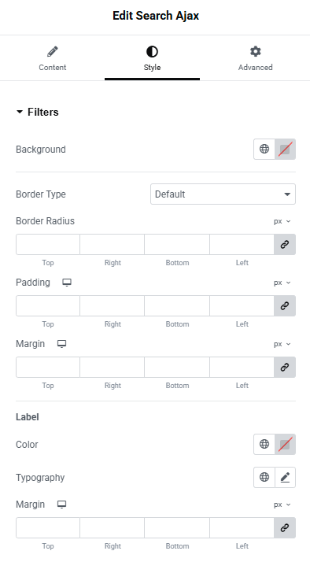Screen dimensions: 310x562
Task: Switch to the Content tab
Action: click(53, 59)
